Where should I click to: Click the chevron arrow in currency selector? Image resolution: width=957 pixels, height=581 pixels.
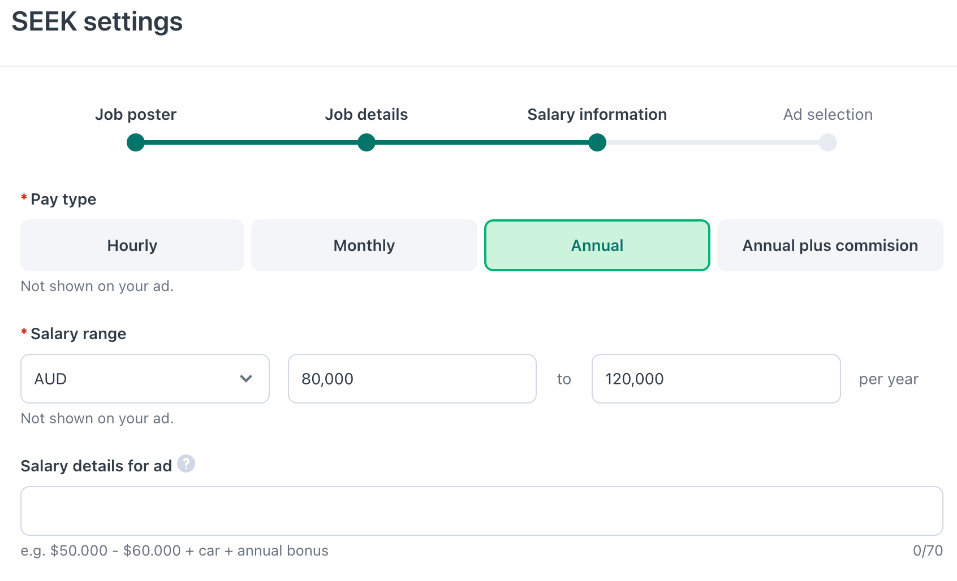point(246,379)
